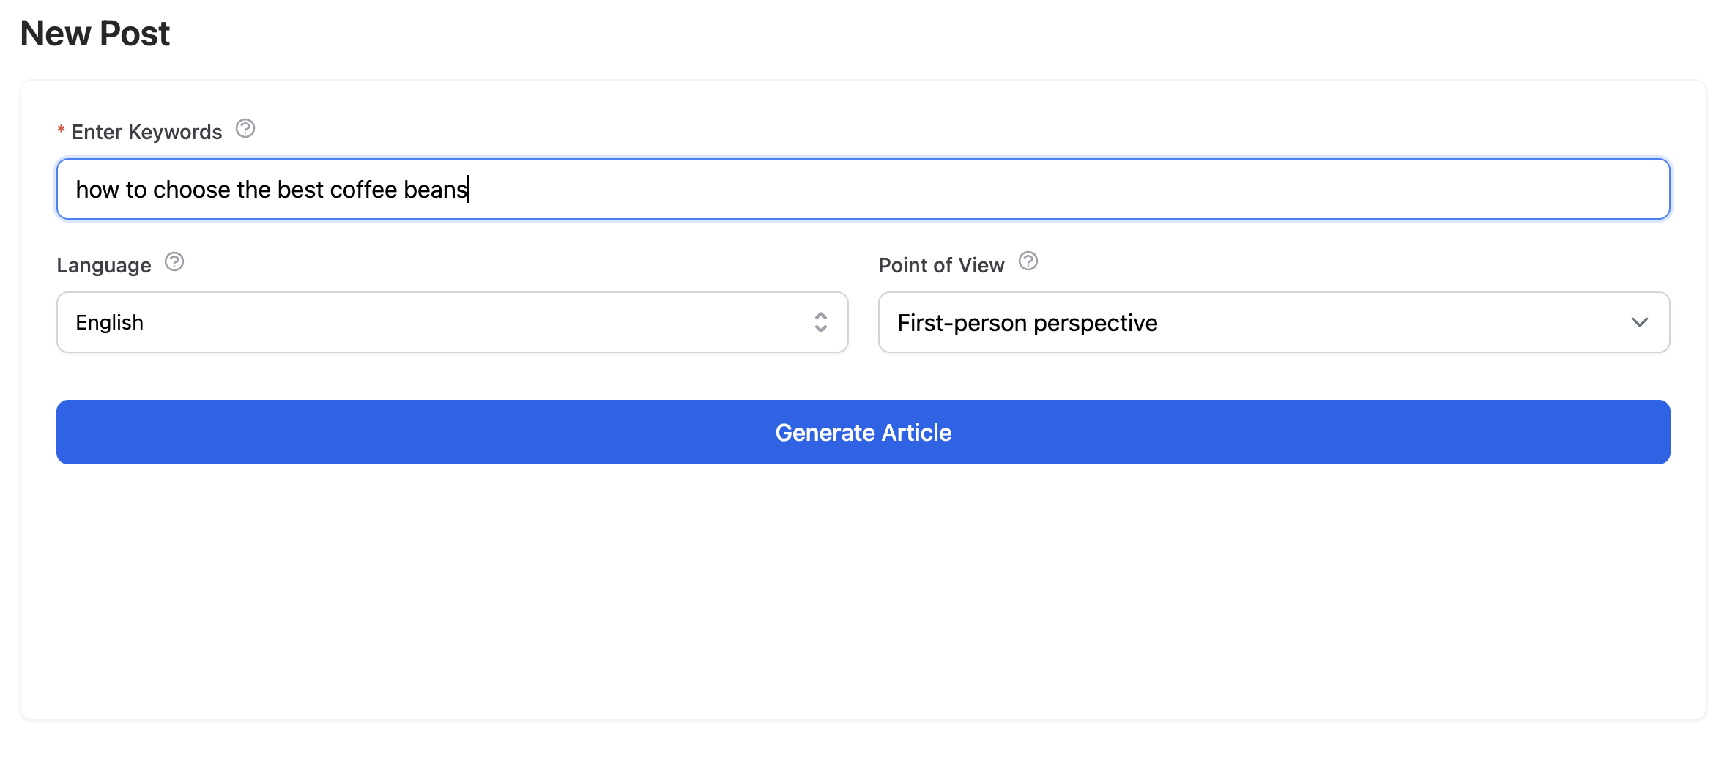
Task: Click the Language field label
Action: pos(104,265)
